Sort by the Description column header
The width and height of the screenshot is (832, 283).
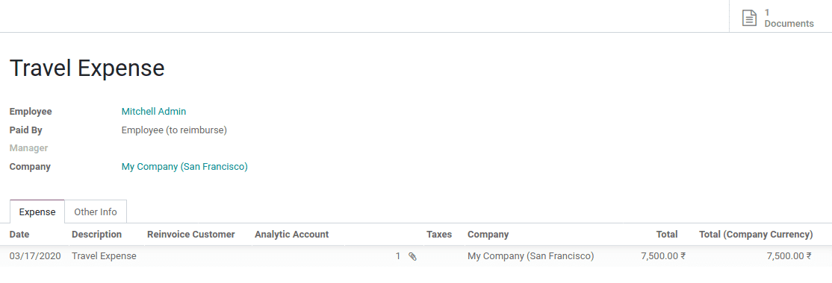96,235
